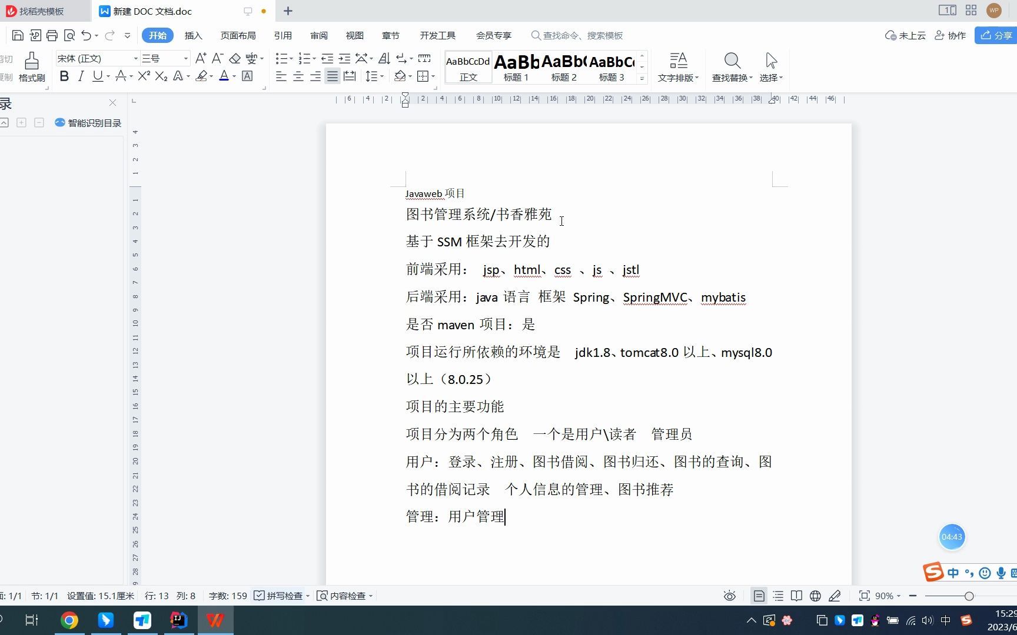Expand the numbered list dropdown arrow
The width and height of the screenshot is (1017, 635).
coord(314,58)
